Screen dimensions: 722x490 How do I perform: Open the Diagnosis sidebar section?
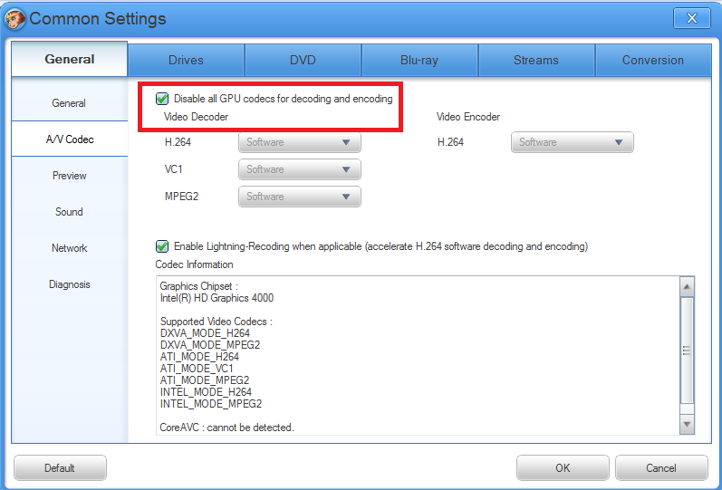tap(69, 284)
